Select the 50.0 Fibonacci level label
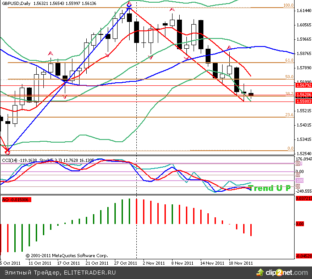The width and height of the screenshot is (312, 279). tap(289, 77)
